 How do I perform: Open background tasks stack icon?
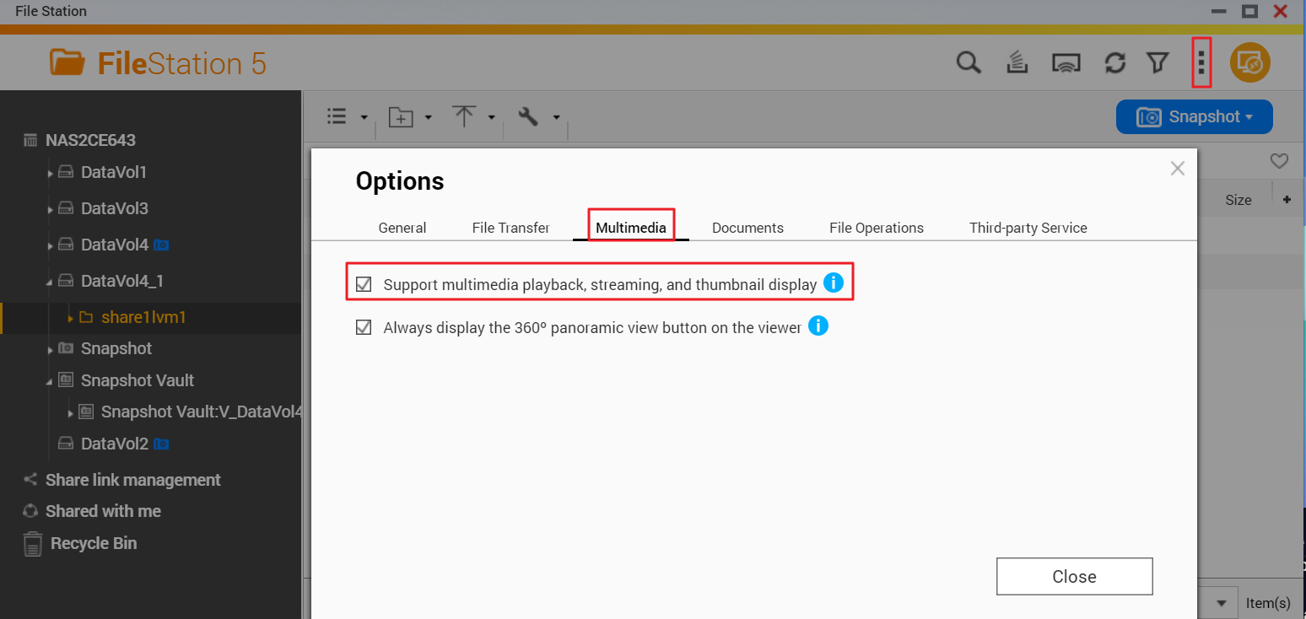coord(1017,63)
